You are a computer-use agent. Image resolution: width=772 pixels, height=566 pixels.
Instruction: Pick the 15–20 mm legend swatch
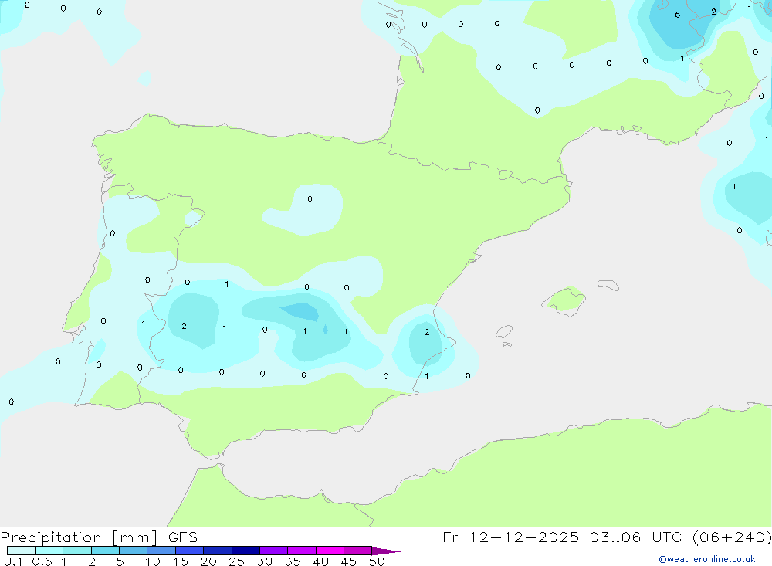[x=190, y=551]
